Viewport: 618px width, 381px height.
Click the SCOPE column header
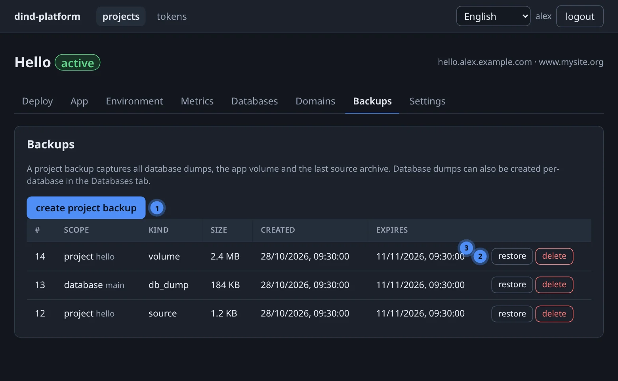[76, 230]
